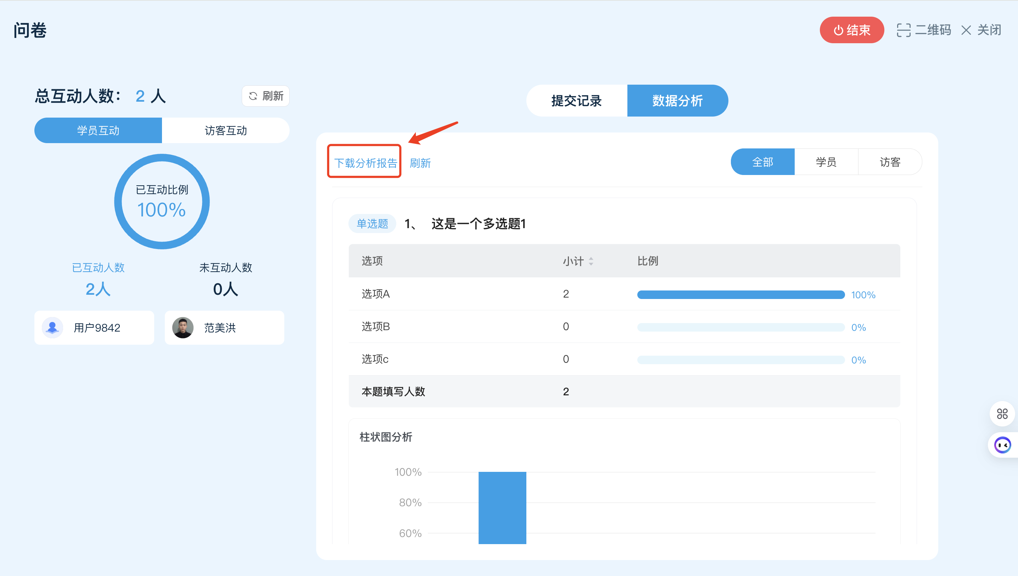This screenshot has width=1018, height=576.
Task: Open user card 用户9842
Action: 94,328
